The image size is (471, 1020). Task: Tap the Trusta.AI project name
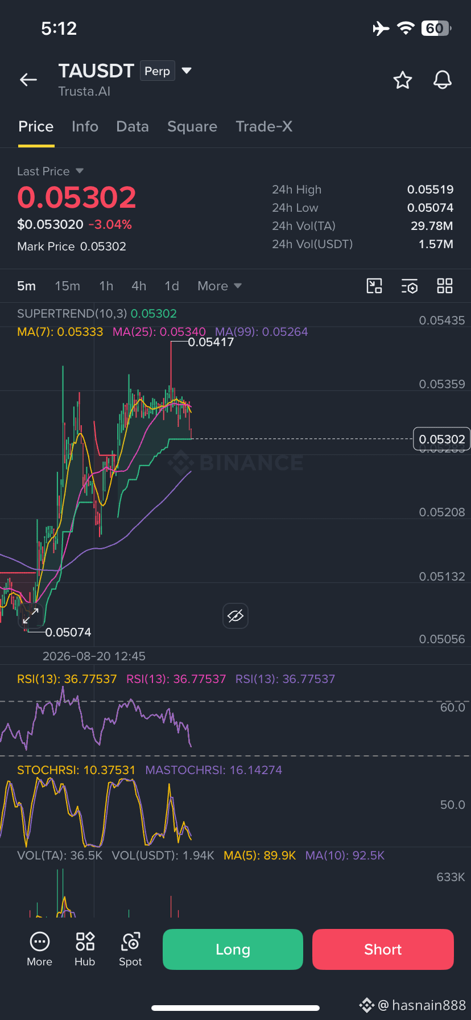tap(84, 91)
